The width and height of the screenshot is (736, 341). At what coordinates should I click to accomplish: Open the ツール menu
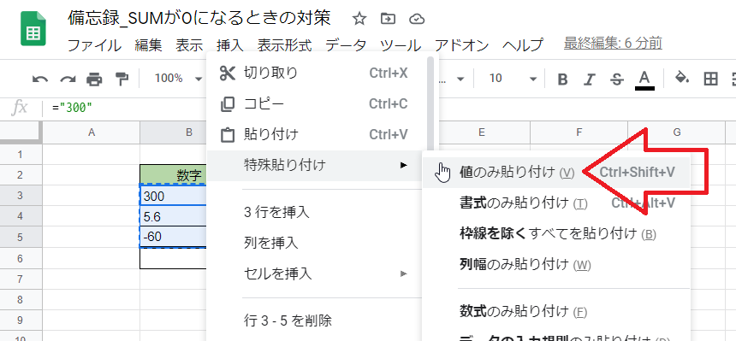[x=401, y=45]
